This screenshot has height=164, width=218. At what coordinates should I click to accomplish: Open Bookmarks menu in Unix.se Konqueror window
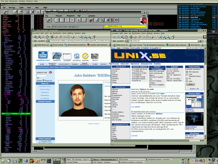pyautogui.click(x=135, y=33)
